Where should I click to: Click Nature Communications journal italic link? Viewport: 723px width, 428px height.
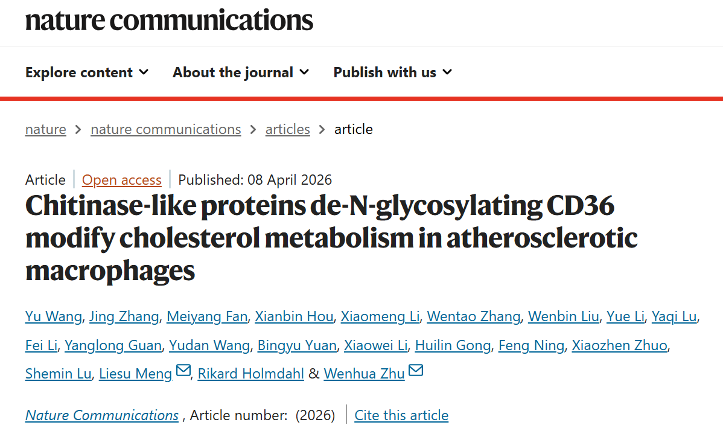[102, 415]
